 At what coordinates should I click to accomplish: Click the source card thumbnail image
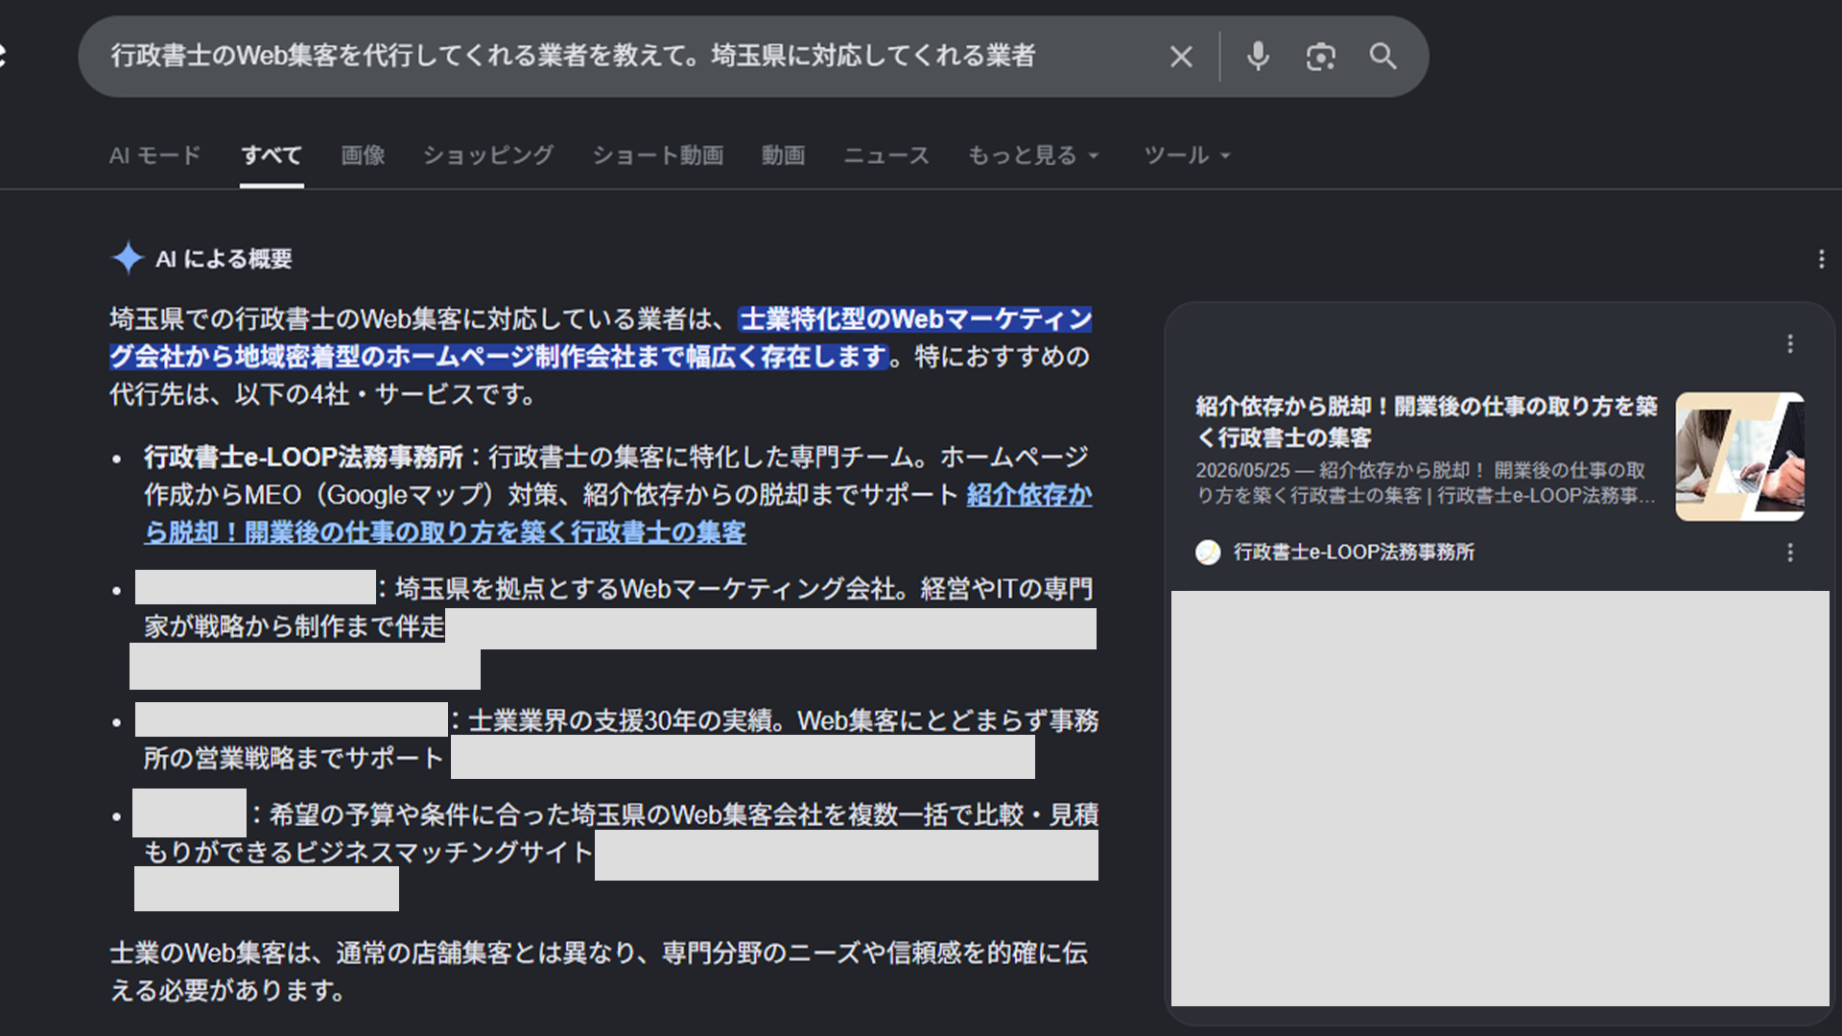(x=1739, y=457)
